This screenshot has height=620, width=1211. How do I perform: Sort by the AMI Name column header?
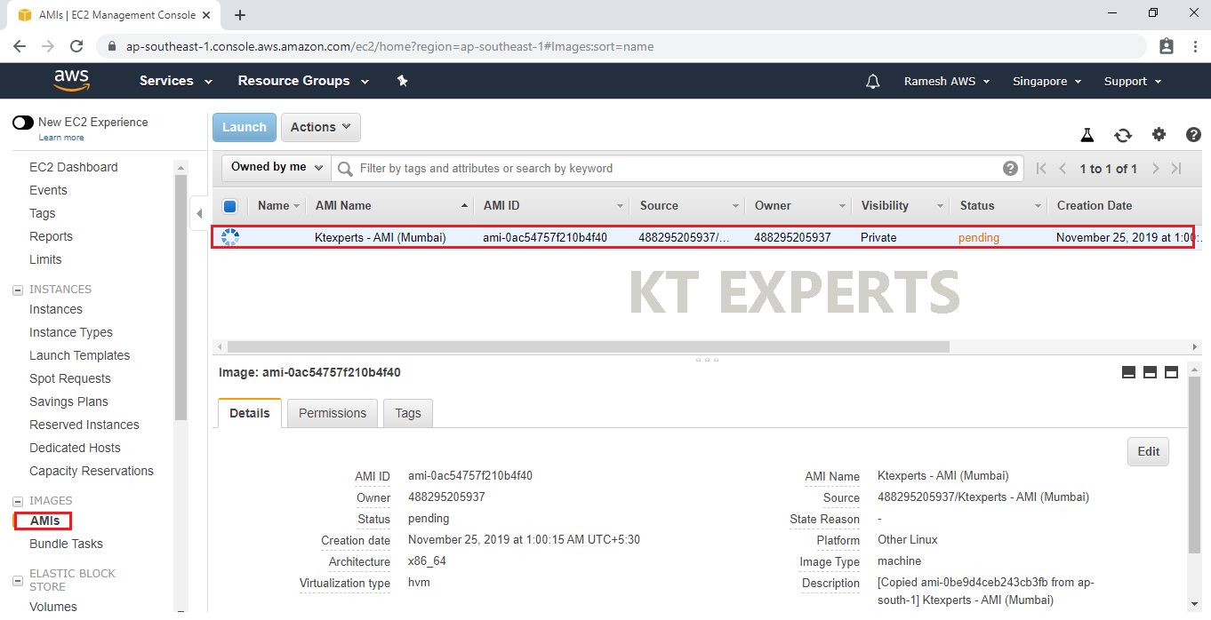pos(343,205)
